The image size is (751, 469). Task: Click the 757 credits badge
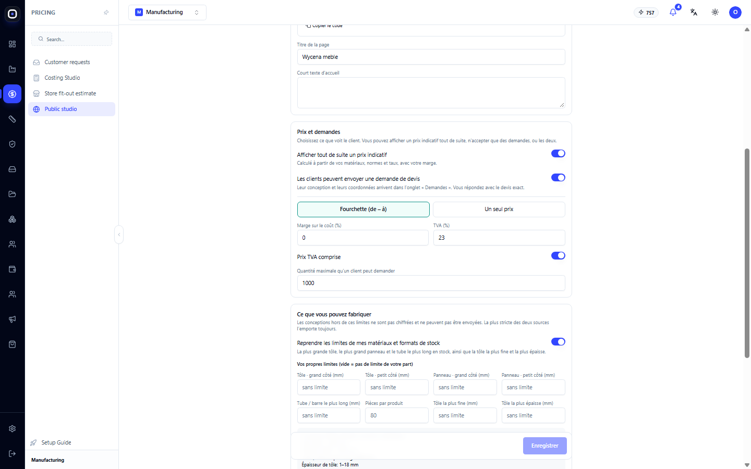coord(646,13)
